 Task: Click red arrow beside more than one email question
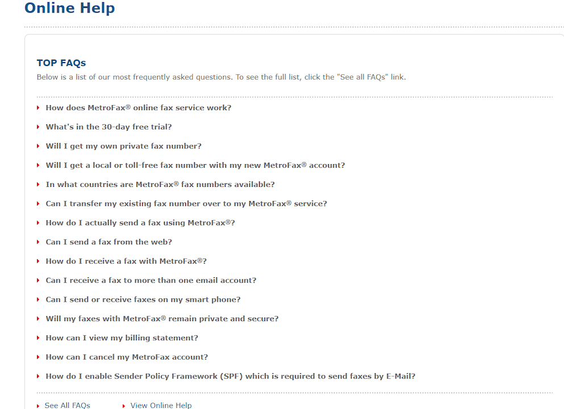pos(39,281)
